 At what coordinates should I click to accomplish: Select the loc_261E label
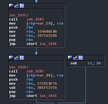point(18,15)
